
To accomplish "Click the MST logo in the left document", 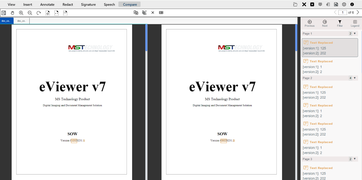I will [x=91, y=48].
